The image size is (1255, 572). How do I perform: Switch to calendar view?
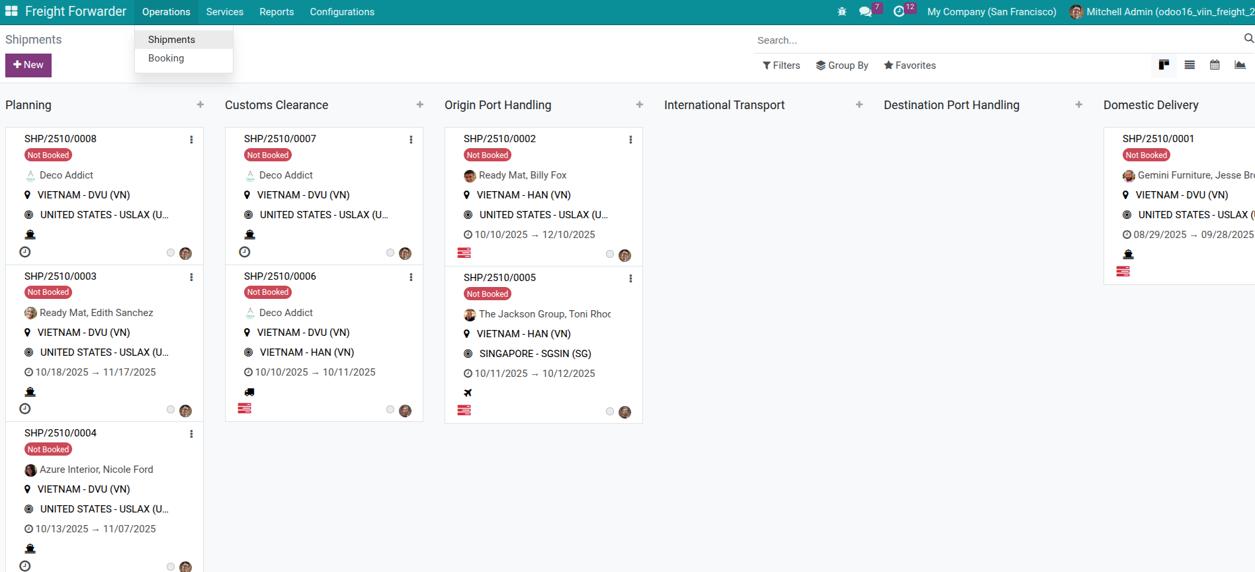1214,65
